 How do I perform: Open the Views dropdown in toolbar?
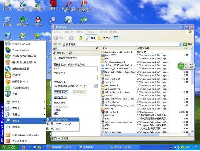click(x=117, y=38)
